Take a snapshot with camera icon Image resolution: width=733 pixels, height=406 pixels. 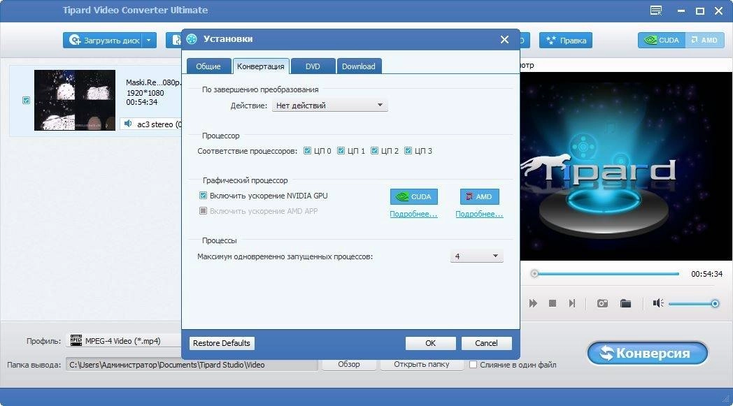click(x=603, y=303)
